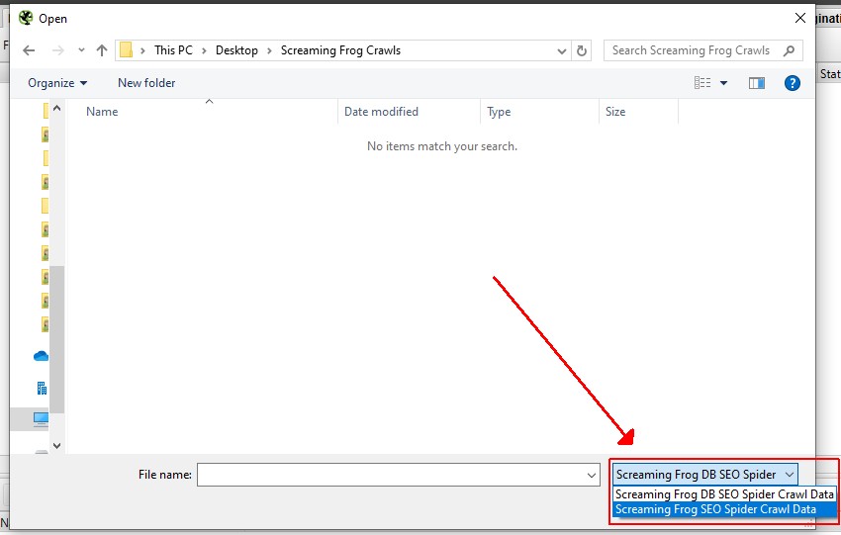Expand the File name dropdown
Screen dimensions: 841x535
pos(592,475)
